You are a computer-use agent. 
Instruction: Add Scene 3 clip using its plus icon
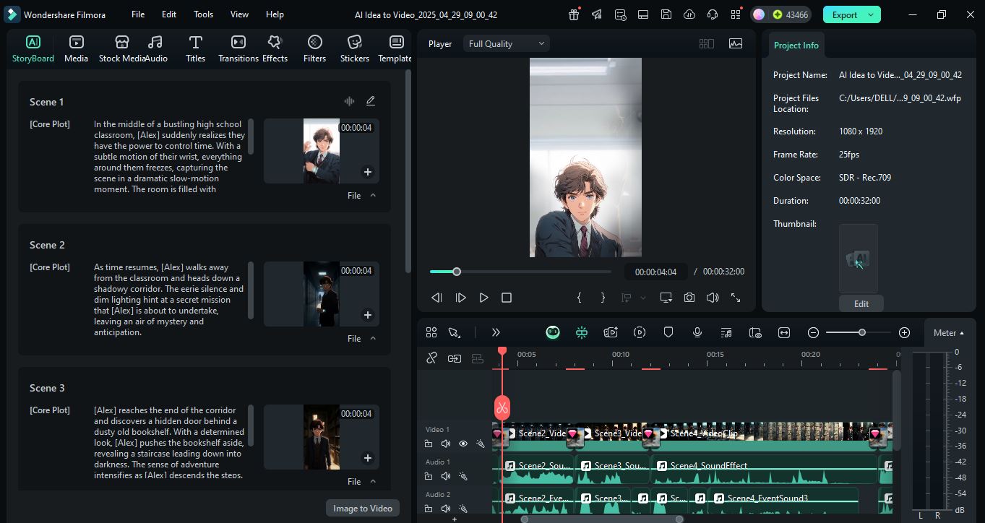click(x=367, y=458)
